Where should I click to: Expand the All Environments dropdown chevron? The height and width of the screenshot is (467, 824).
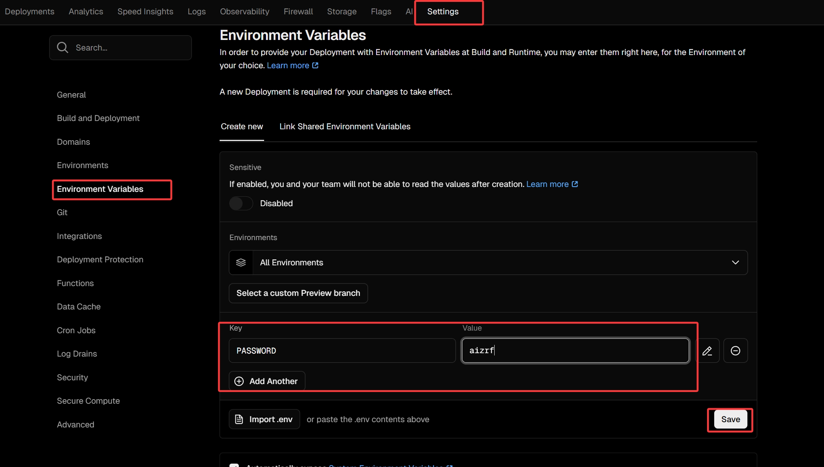click(735, 262)
